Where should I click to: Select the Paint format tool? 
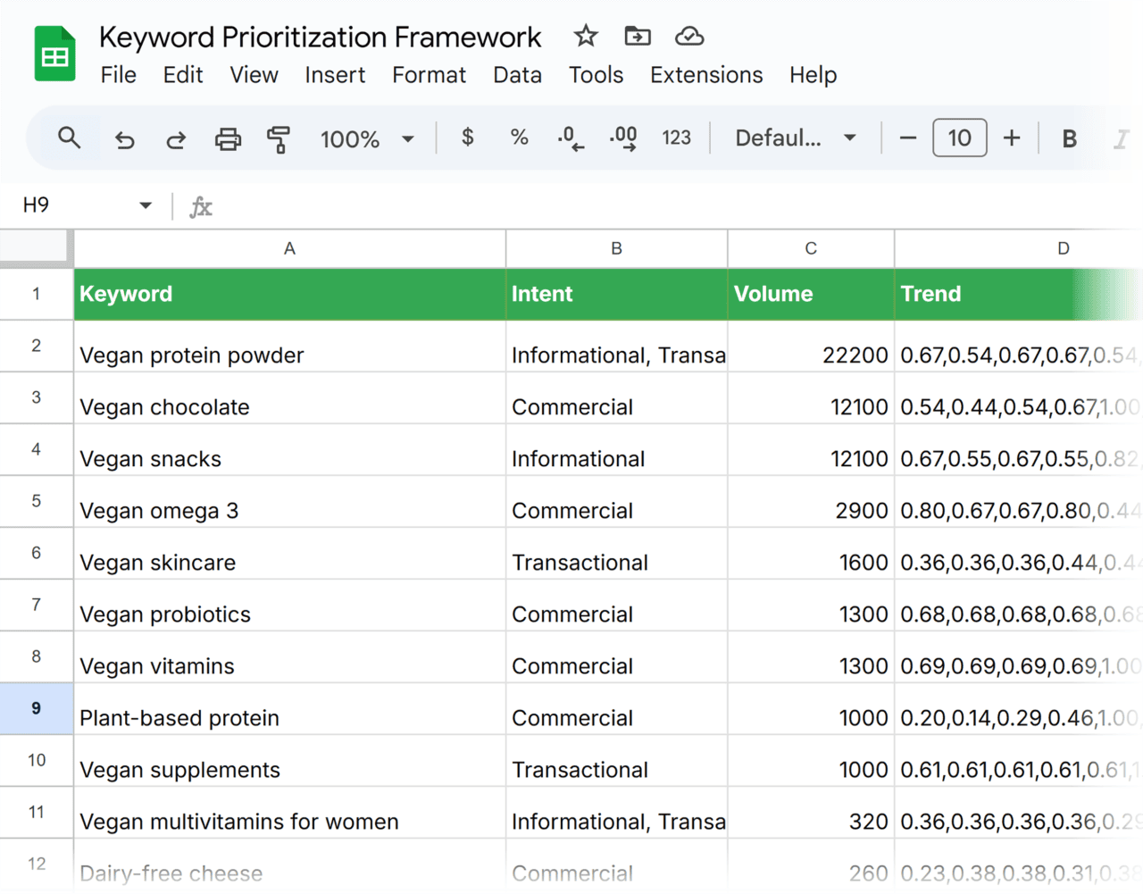(x=278, y=138)
